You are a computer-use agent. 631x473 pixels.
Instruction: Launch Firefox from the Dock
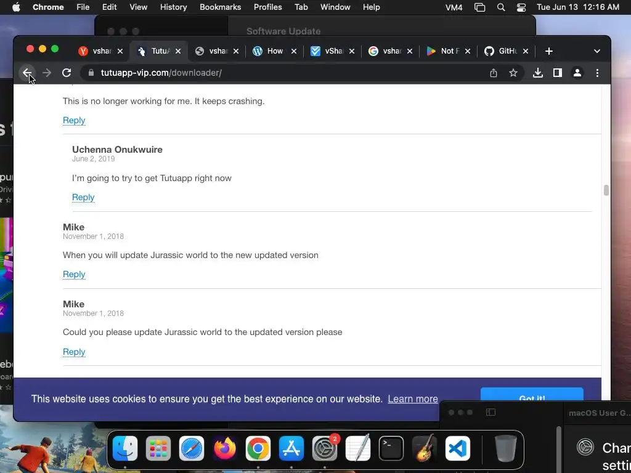(225, 448)
